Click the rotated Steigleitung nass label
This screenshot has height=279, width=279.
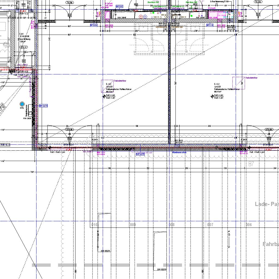26,110
